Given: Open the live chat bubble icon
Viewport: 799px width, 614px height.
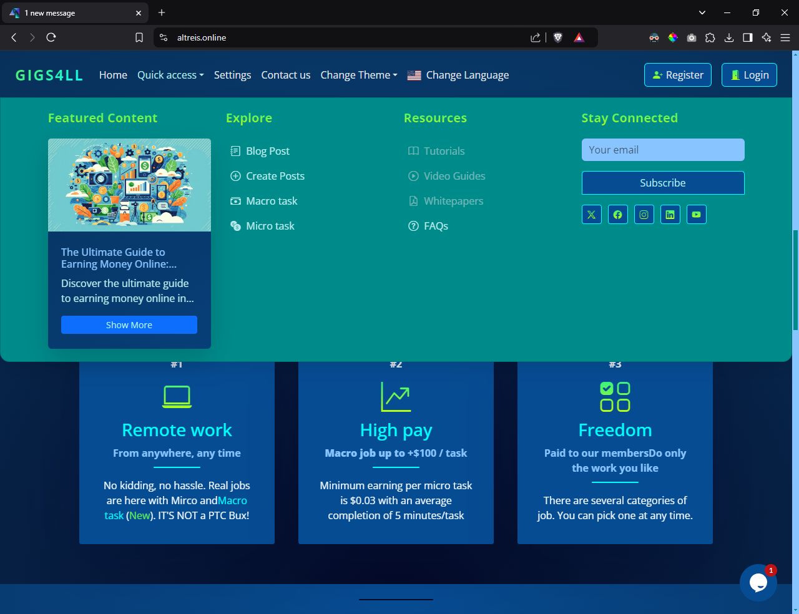Looking at the screenshot, I should (758, 582).
